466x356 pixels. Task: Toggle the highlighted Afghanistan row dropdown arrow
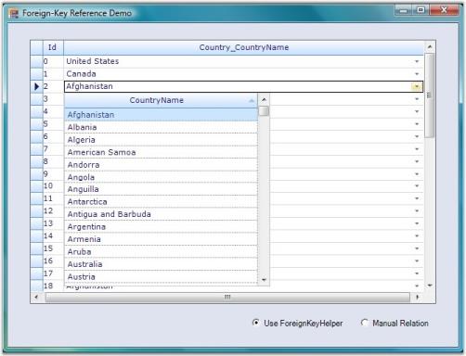click(x=417, y=86)
